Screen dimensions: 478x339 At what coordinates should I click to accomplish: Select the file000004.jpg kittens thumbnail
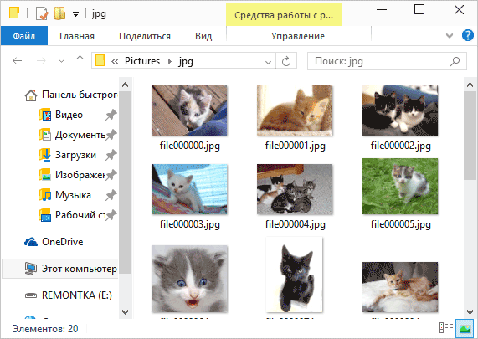click(x=295, y=189)
